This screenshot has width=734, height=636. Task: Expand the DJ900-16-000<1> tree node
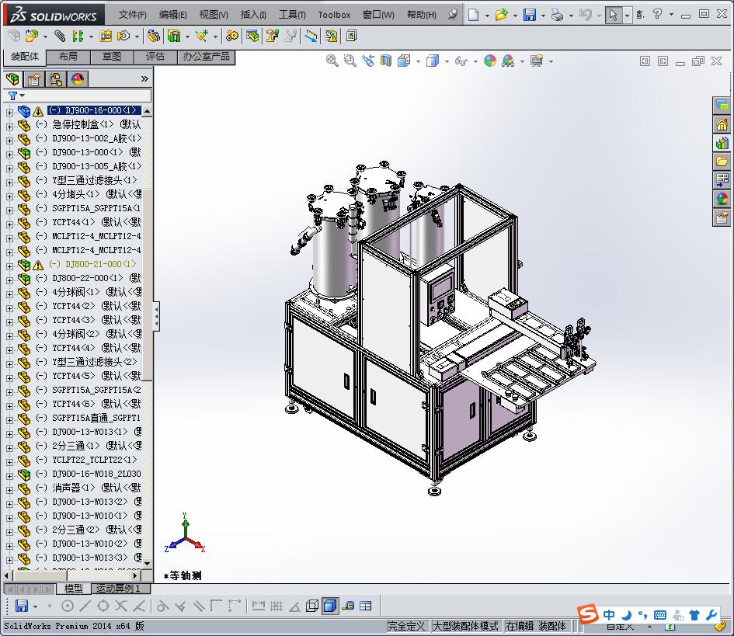tap(9, 112)
